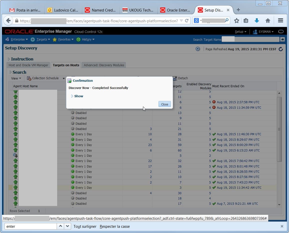
Task: Click the pending clock status icon
Action: pyautogui.click(x=15, y=155)
